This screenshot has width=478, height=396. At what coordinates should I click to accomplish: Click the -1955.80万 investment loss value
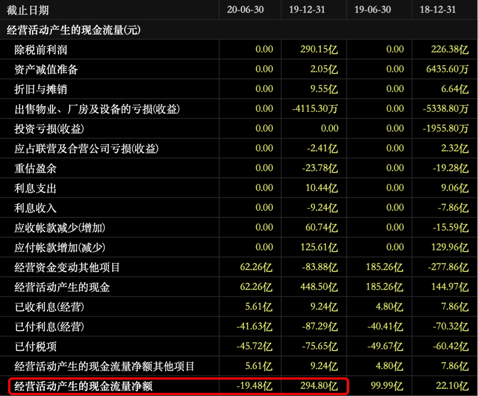tap(445, 129)
